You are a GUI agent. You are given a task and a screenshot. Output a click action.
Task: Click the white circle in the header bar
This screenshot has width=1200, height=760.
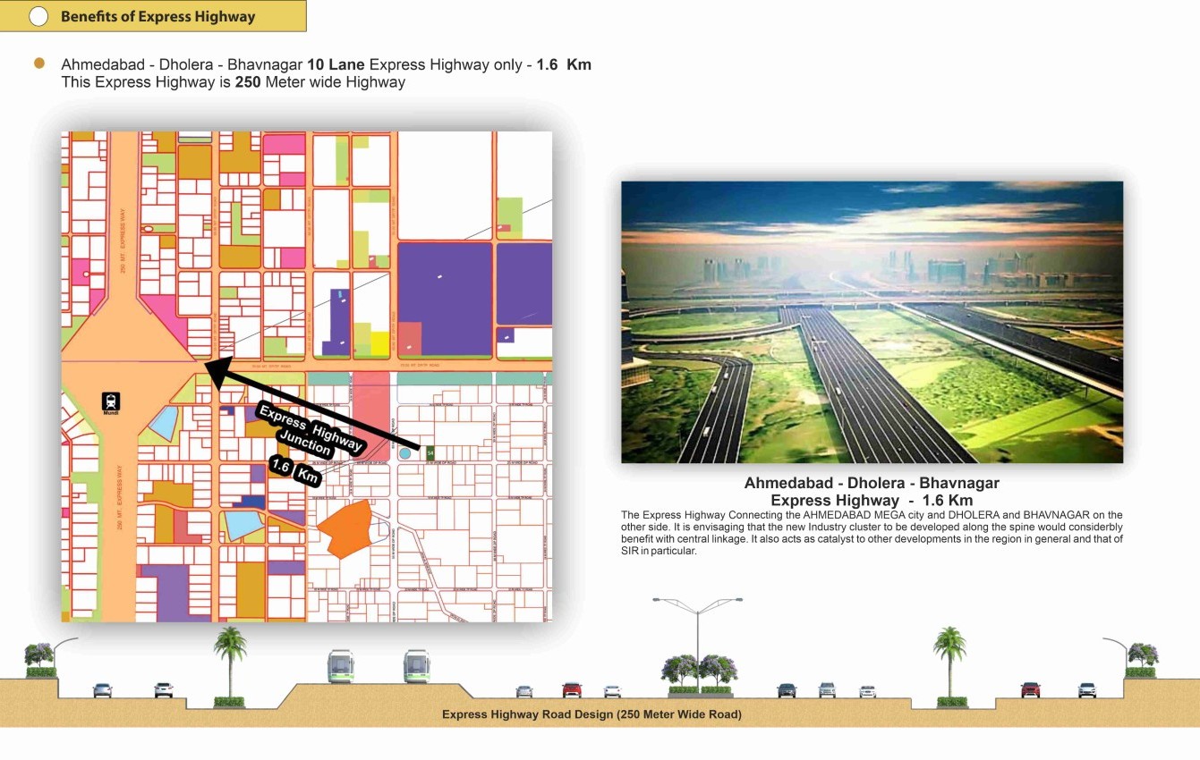click(x=38, y=16)
